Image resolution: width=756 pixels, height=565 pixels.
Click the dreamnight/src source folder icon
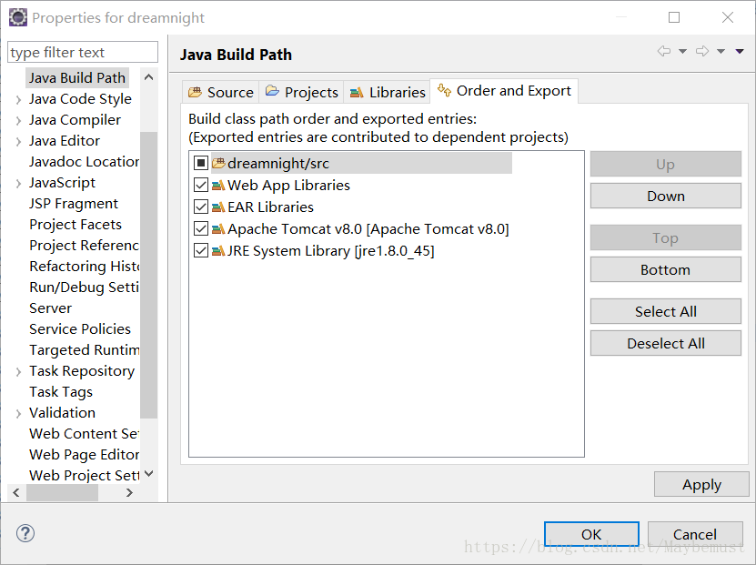(218, 163)
